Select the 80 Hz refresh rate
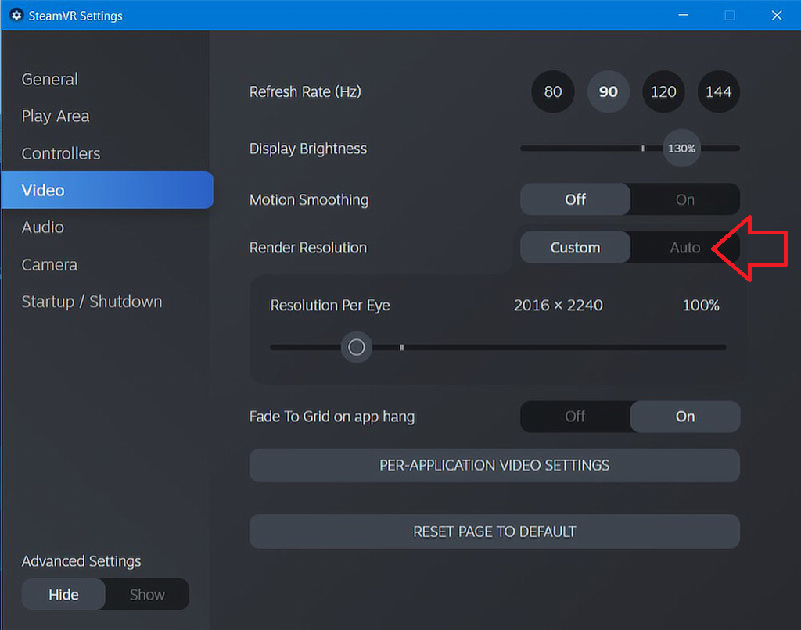The height and width of the screenshot is (630, 801). click(x=552, y=91)
